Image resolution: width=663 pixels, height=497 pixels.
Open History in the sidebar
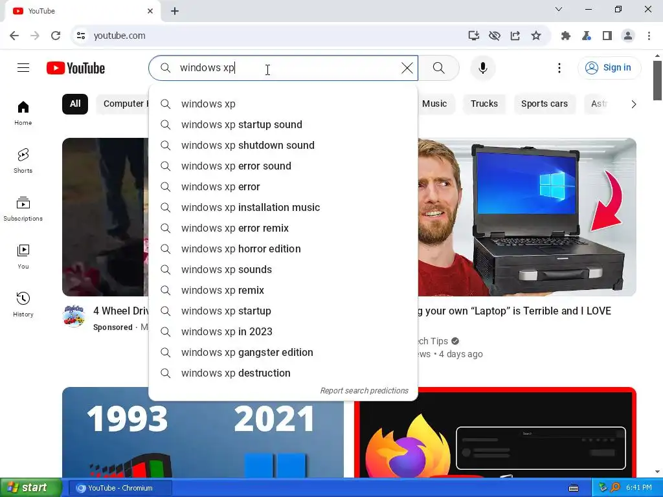(x=23, y=304)
